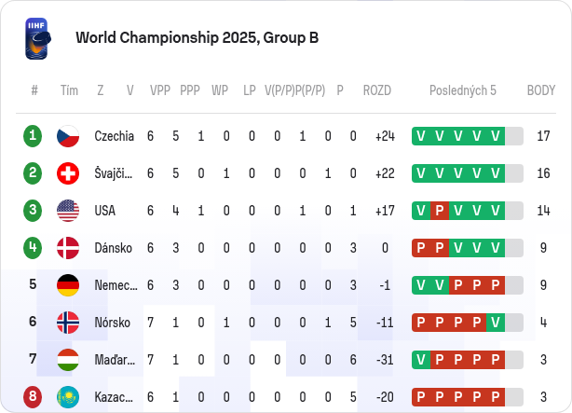
Task: Click the Hungary flag icon
Action: click(x=68, y=360)
